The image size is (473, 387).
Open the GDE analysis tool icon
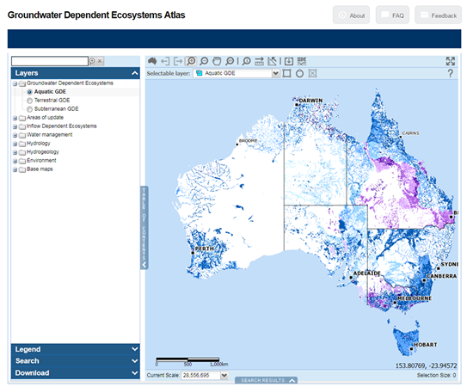[x=302, y=61]
